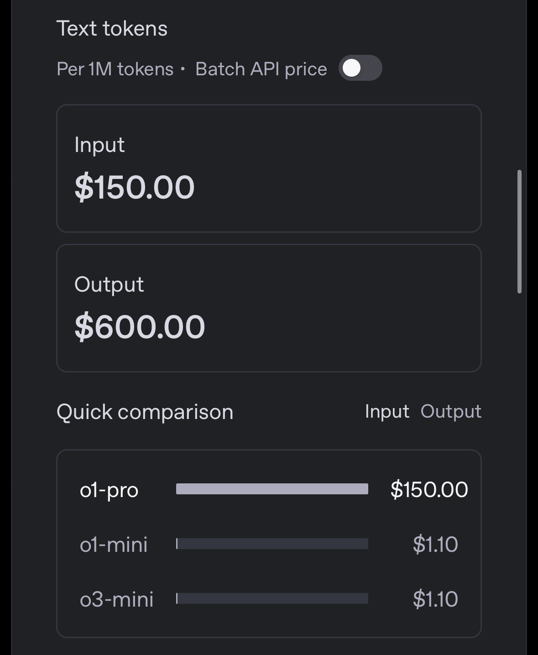Click the Per 1M tokens label
This screenshot has width=538, height=655.
pos(115,69)
